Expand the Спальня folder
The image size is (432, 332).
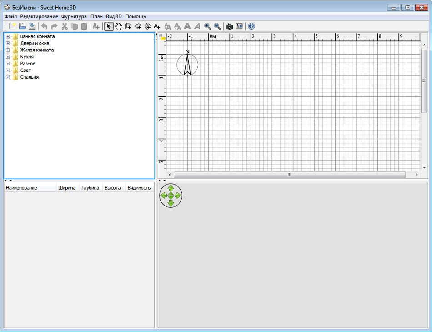tap(8, 77)
